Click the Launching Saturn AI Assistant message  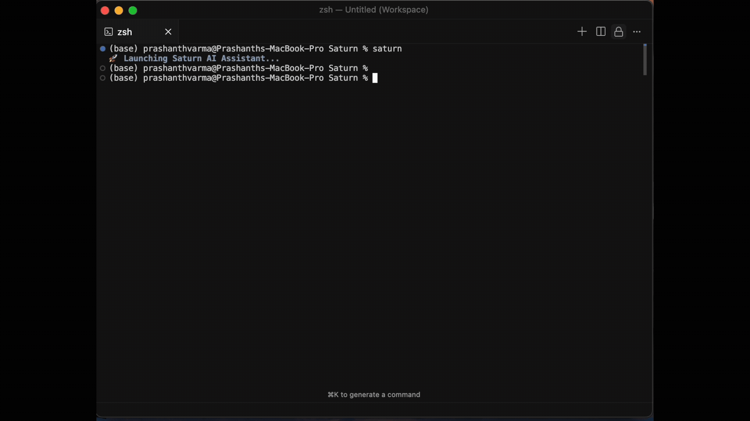click(x=201, y=58)
